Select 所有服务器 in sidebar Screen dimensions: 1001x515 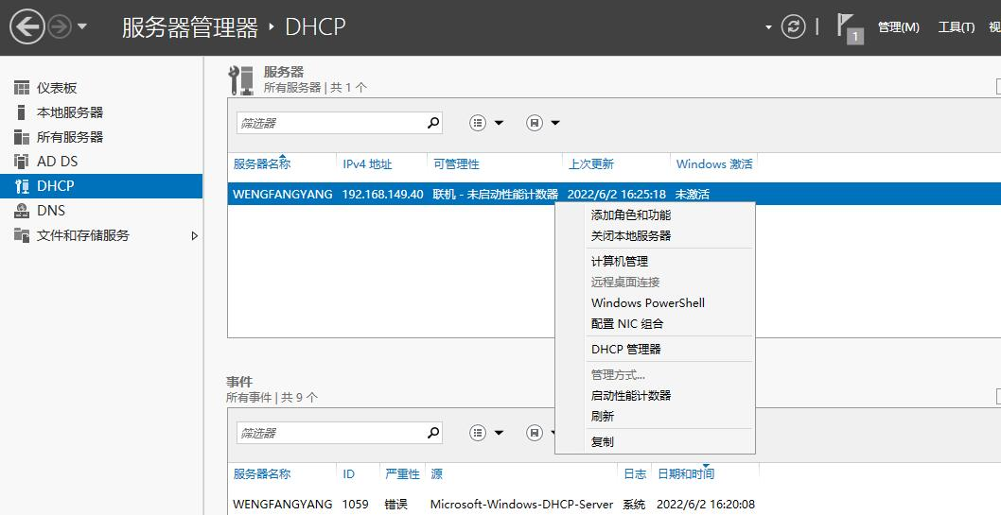pos(70,137)
